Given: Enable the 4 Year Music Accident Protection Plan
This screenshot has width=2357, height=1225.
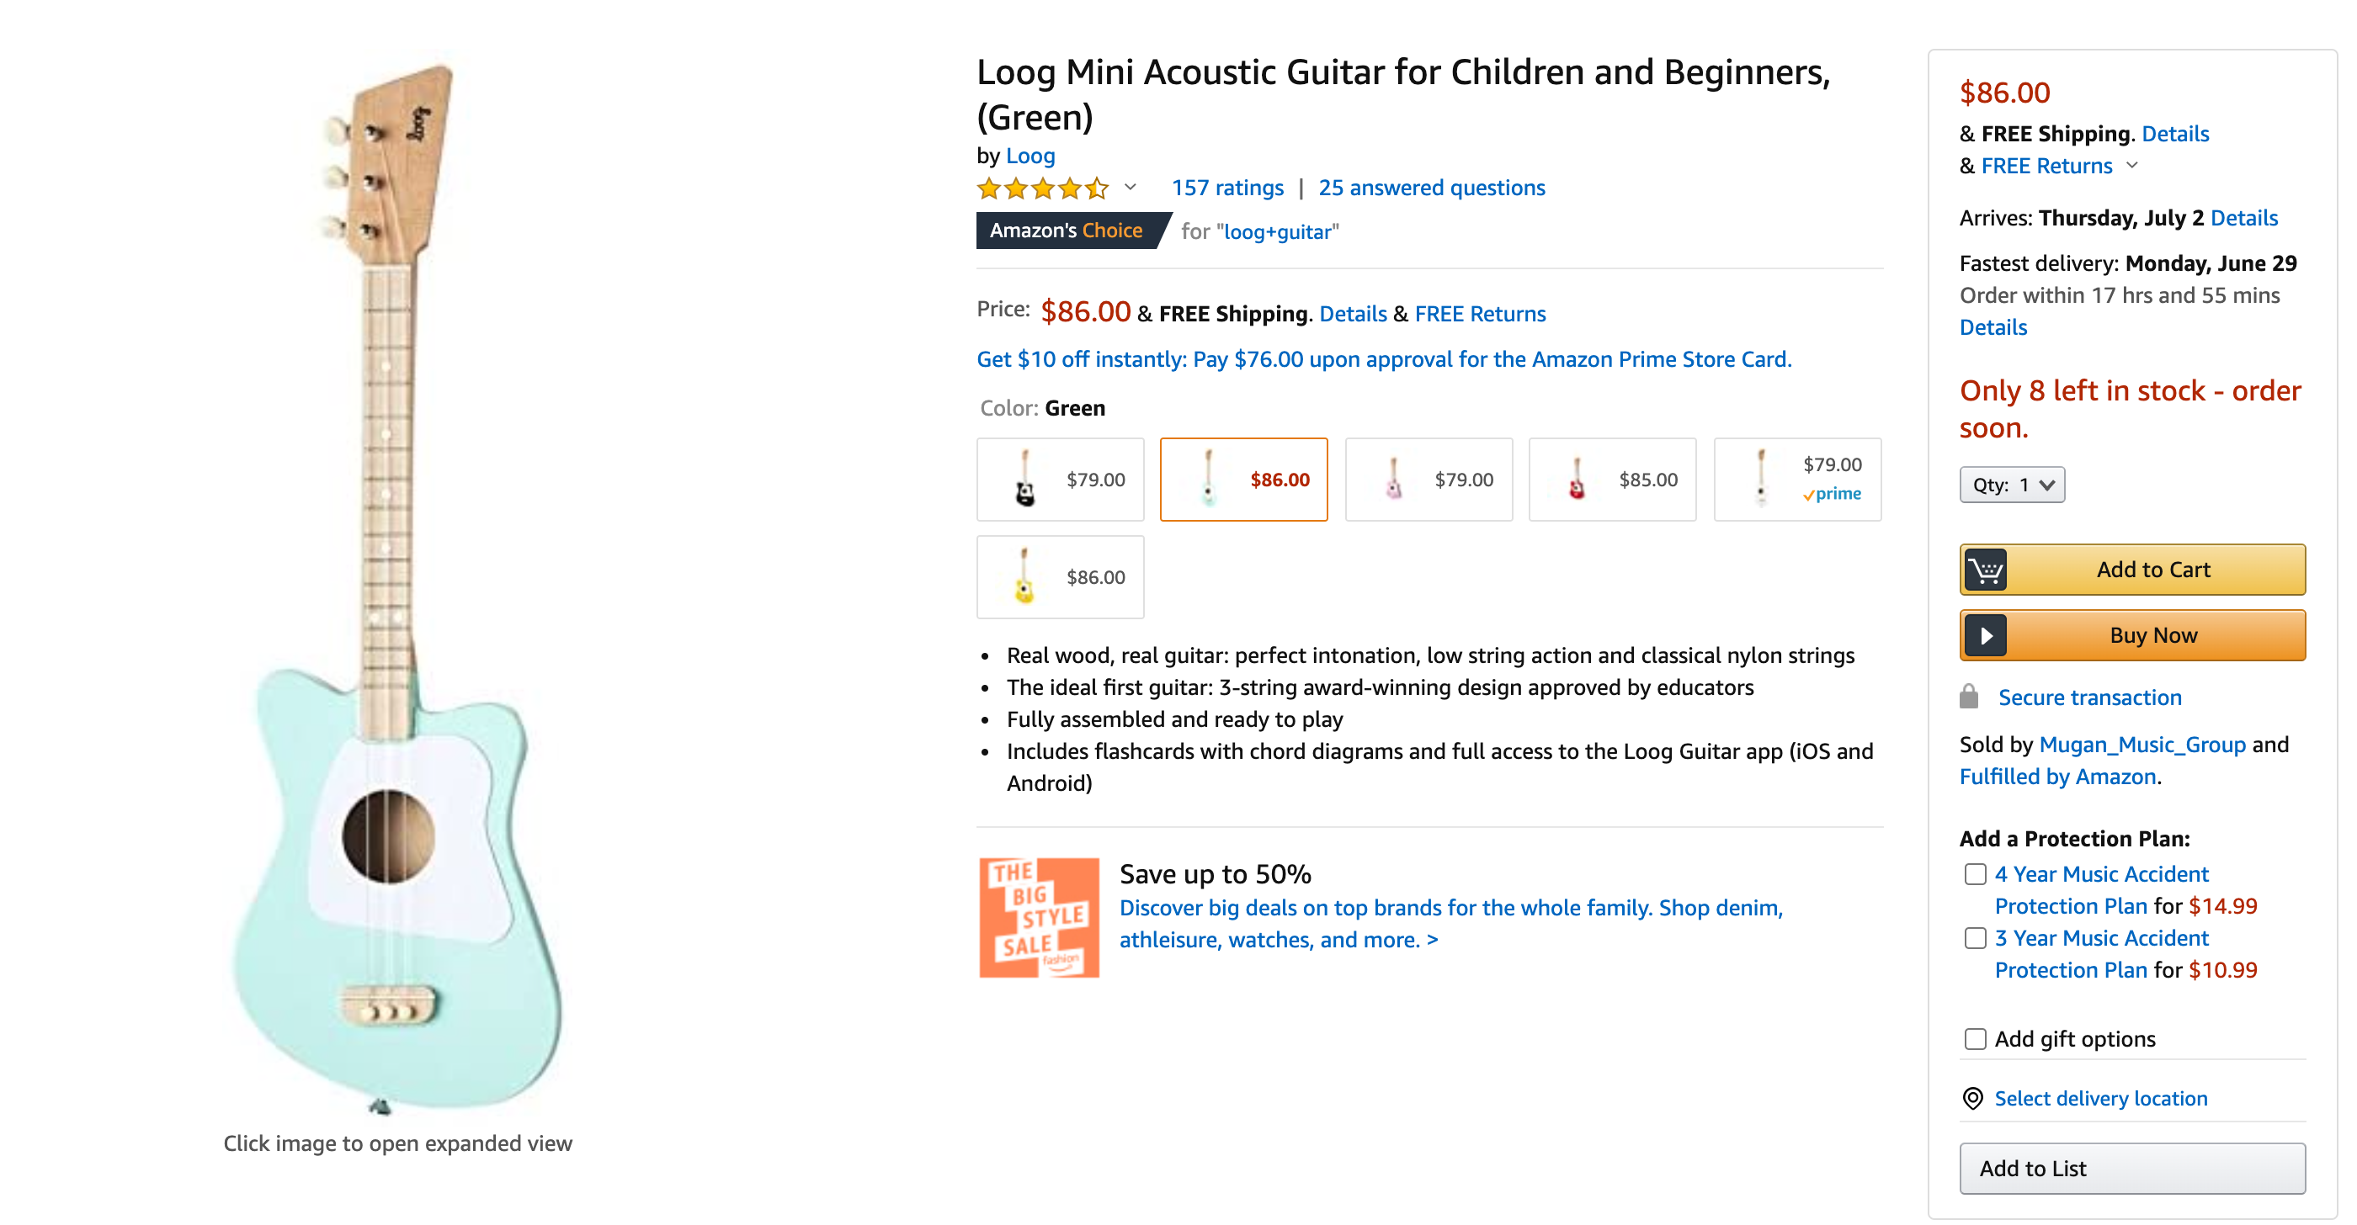Looking at the screenshot, I should 1974,874.
